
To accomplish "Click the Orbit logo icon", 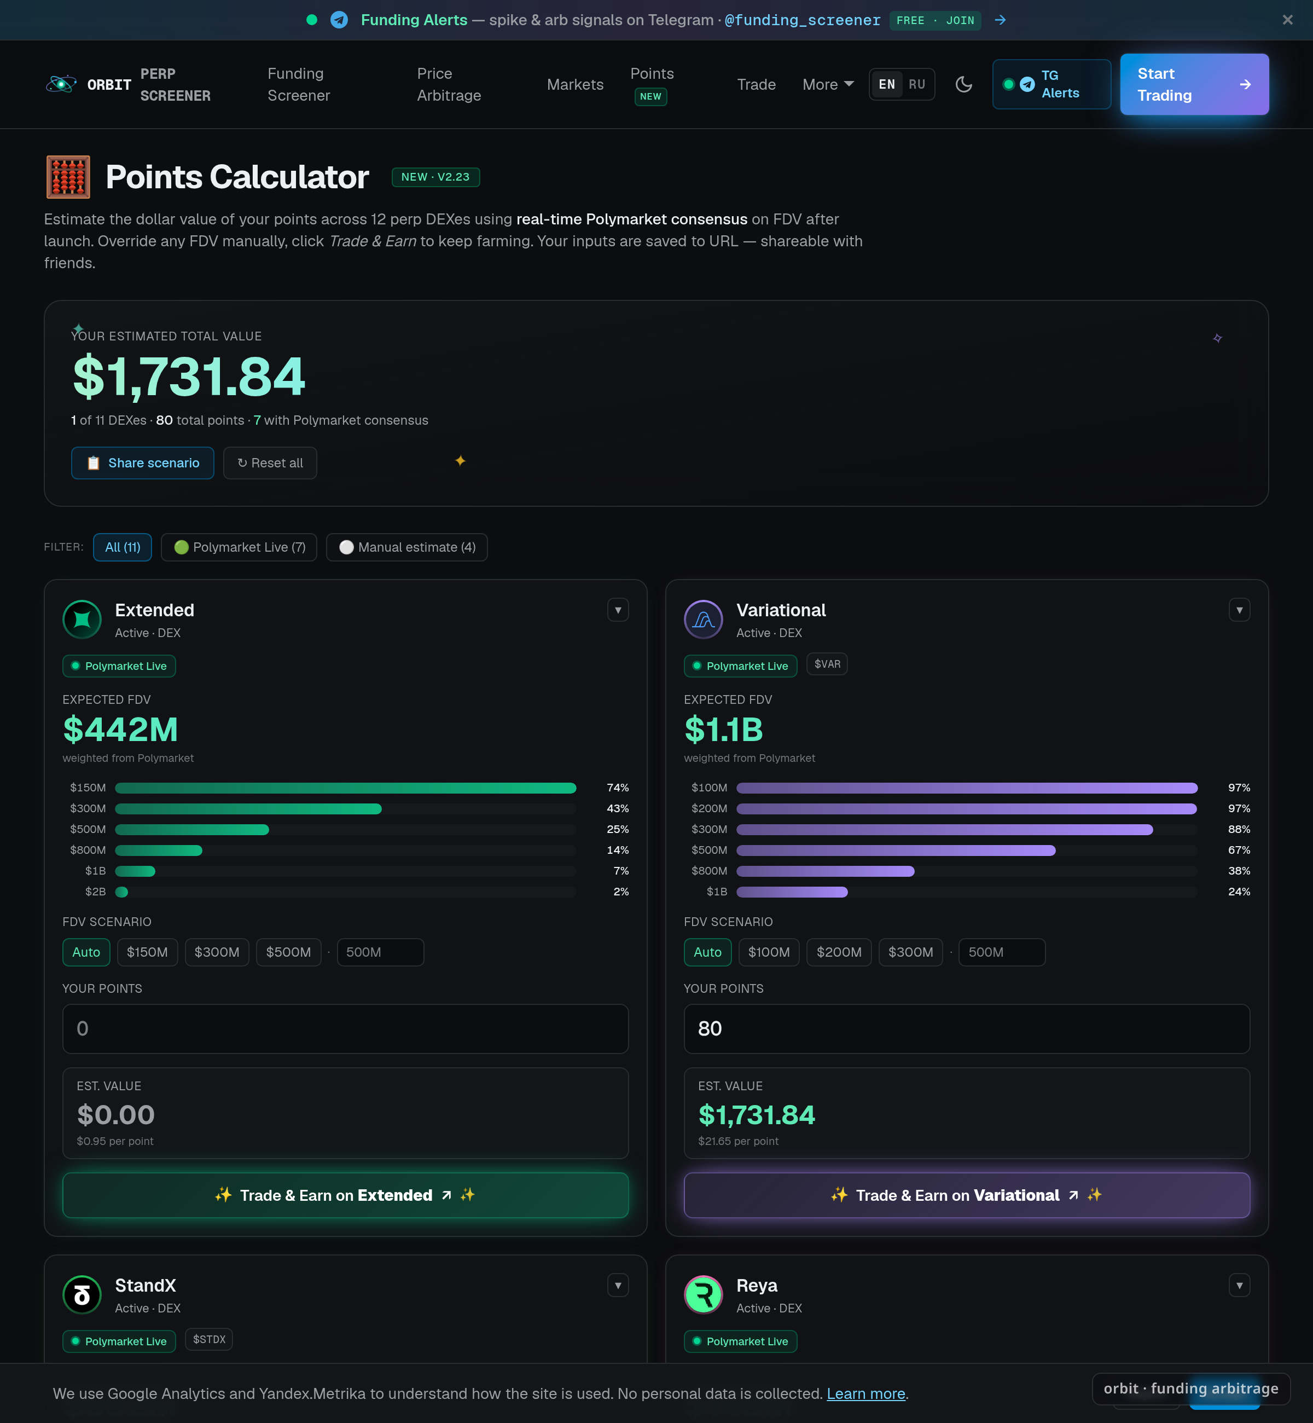I will [61, 84].
